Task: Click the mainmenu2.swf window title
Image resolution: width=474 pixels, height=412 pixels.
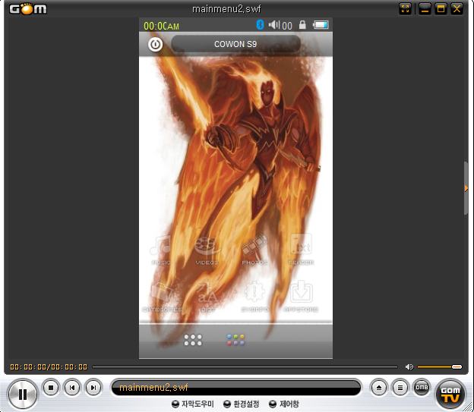Action: [226, 9]
